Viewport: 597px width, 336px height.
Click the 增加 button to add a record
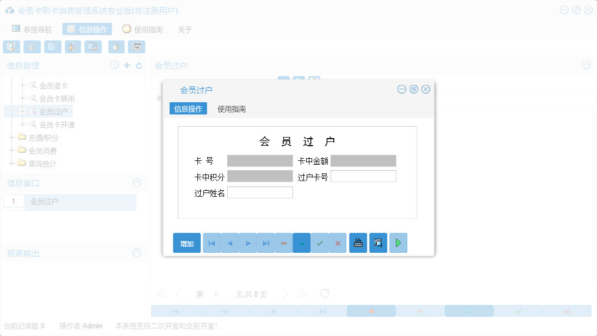186,243
